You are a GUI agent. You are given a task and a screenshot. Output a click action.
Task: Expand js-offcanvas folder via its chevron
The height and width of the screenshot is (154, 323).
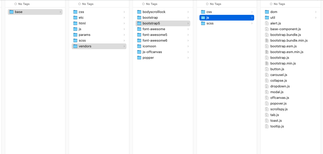click(x=188, y=52)
